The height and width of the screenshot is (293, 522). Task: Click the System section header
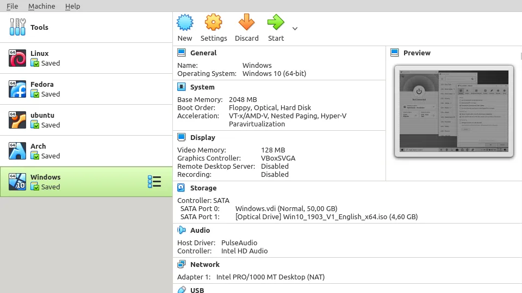point(202,87)
